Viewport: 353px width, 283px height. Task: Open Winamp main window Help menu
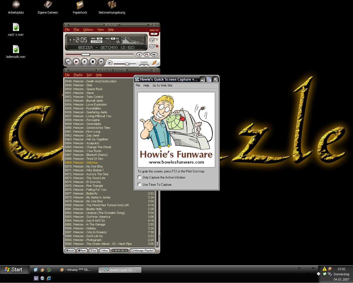(x=111, y=30)
